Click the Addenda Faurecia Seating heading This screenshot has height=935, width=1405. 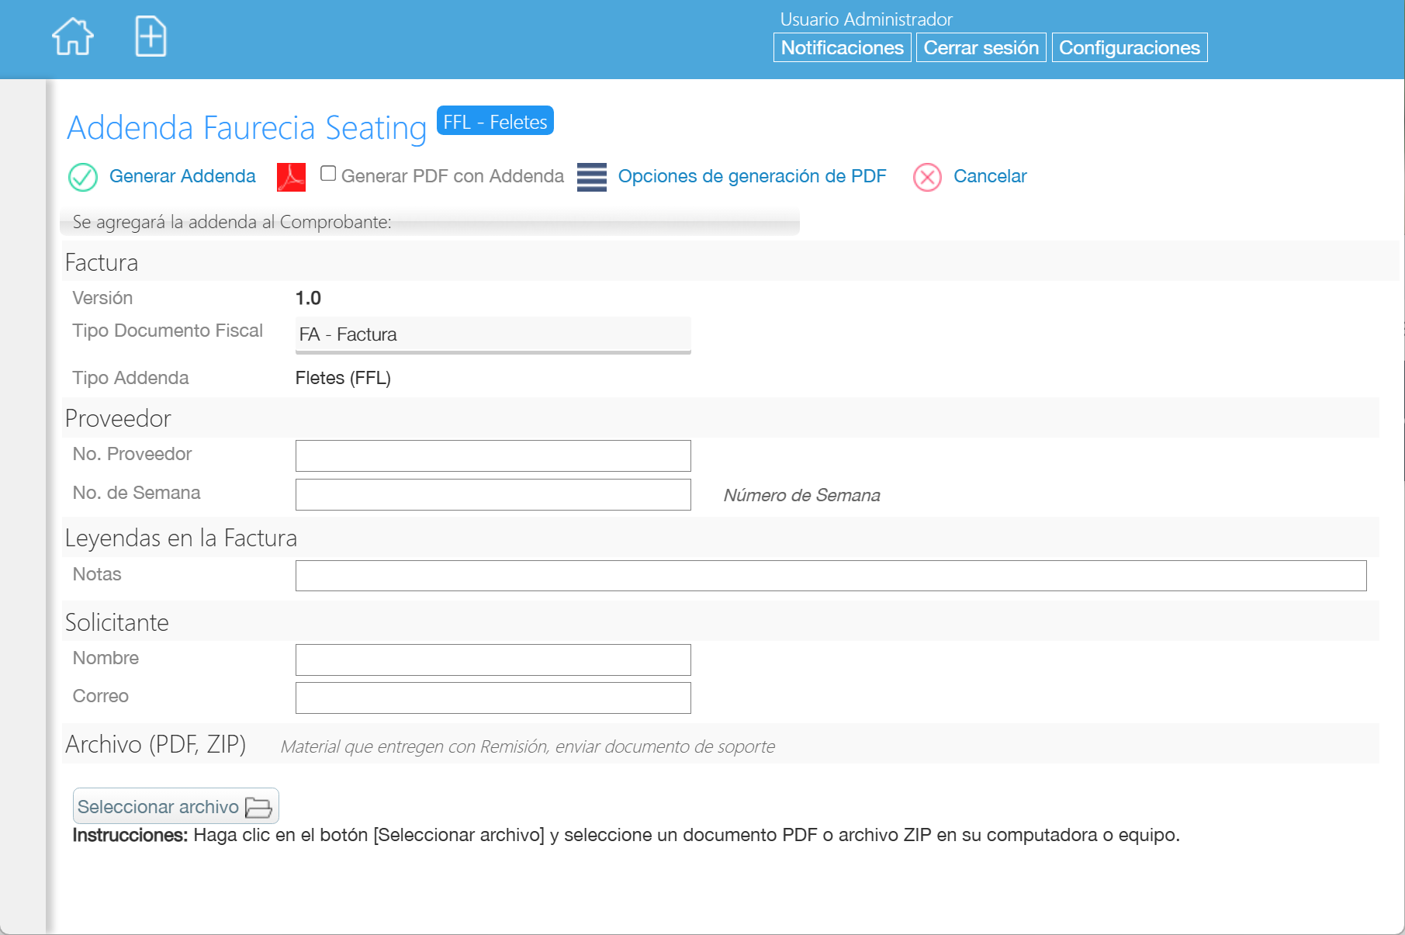click(247, 128)
